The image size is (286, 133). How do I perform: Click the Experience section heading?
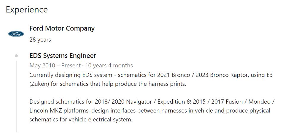27,9
